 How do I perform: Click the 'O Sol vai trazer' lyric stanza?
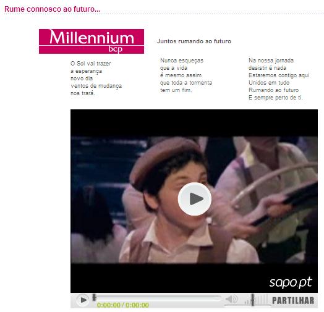(96, 78)
